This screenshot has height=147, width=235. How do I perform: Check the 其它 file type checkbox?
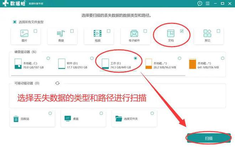coord(218,31)
